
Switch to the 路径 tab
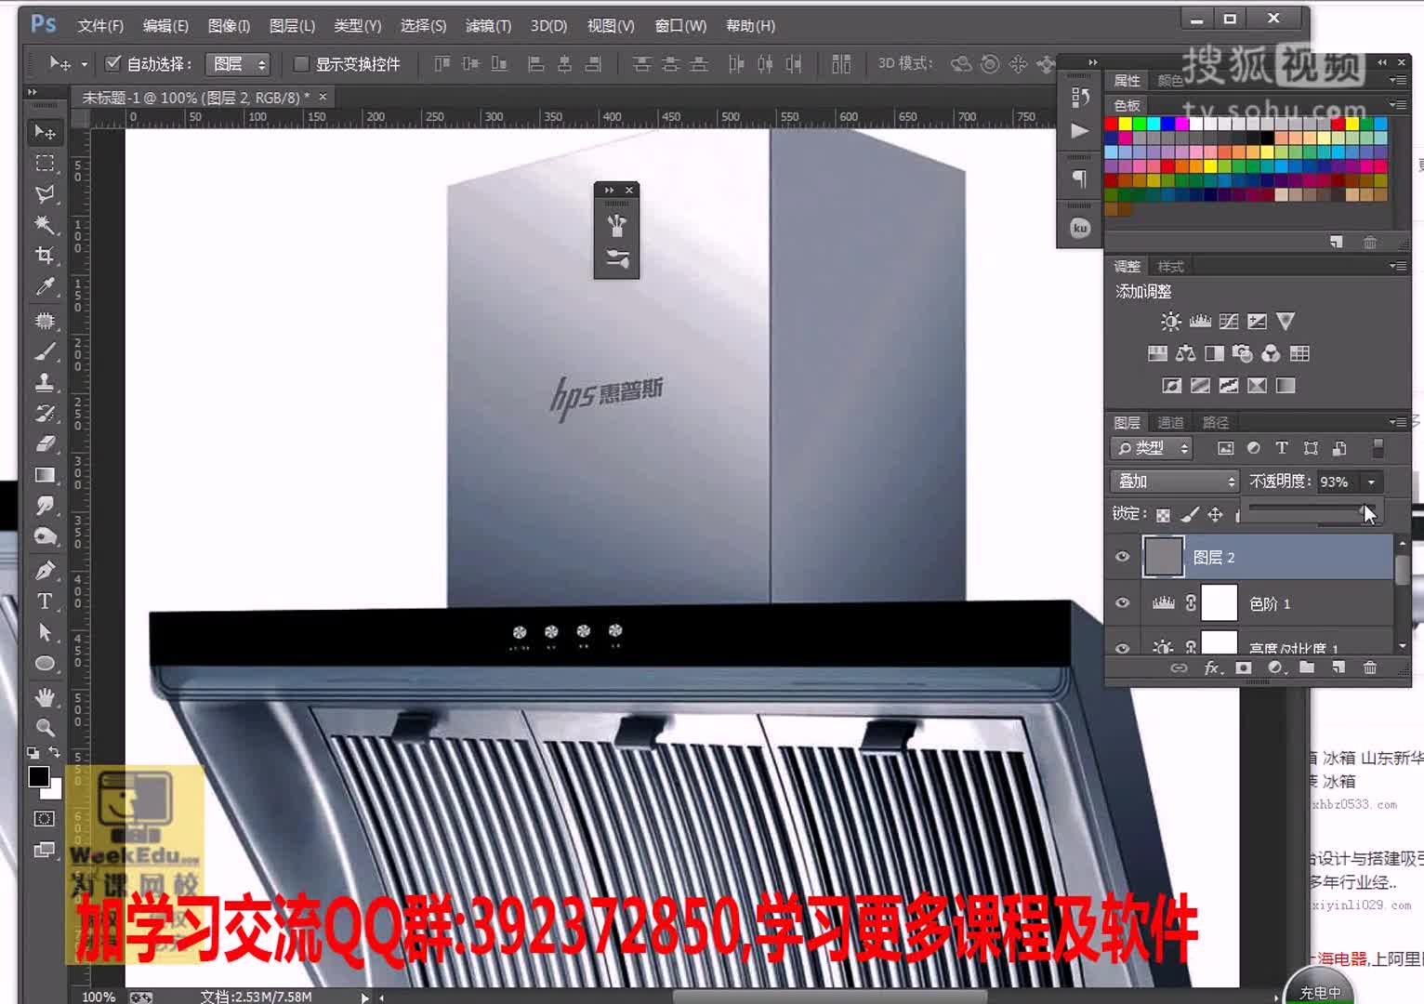point(1215,422)
